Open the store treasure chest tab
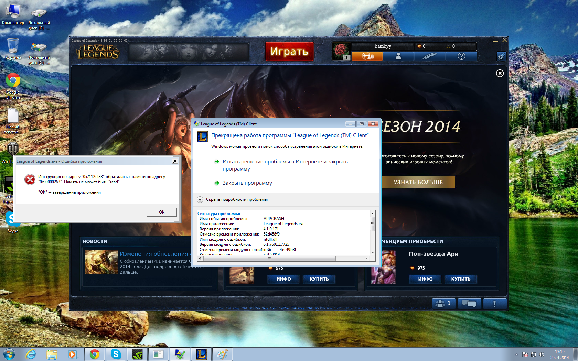 [x=367, y=56]
